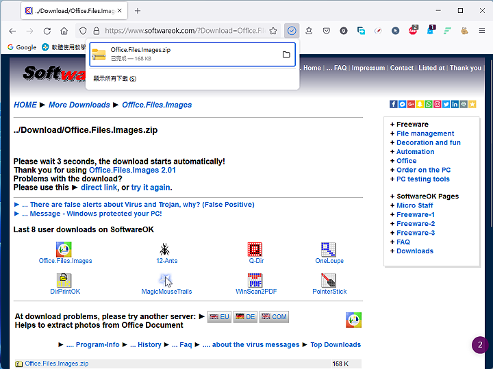The width and height of the screenshot is (493, 369).
Task: Open Top Downloads link
Action: [336, 345]
